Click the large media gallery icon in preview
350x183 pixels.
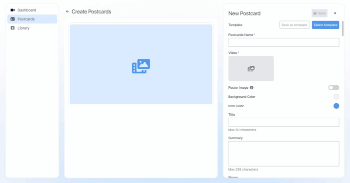click(141, 66)
